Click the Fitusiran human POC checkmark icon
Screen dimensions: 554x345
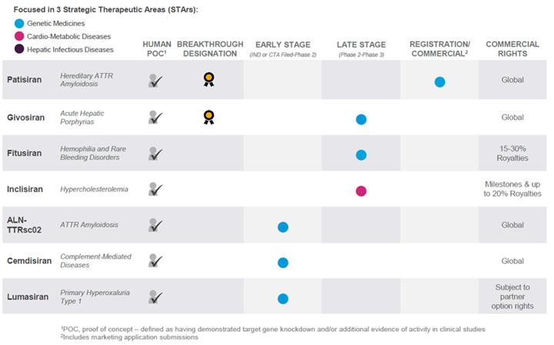pos(156,153)
